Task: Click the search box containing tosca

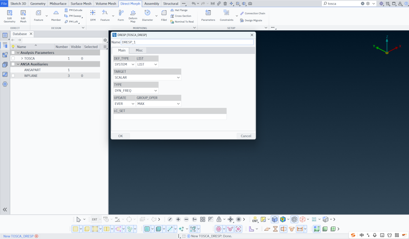Action: point(344,4)
